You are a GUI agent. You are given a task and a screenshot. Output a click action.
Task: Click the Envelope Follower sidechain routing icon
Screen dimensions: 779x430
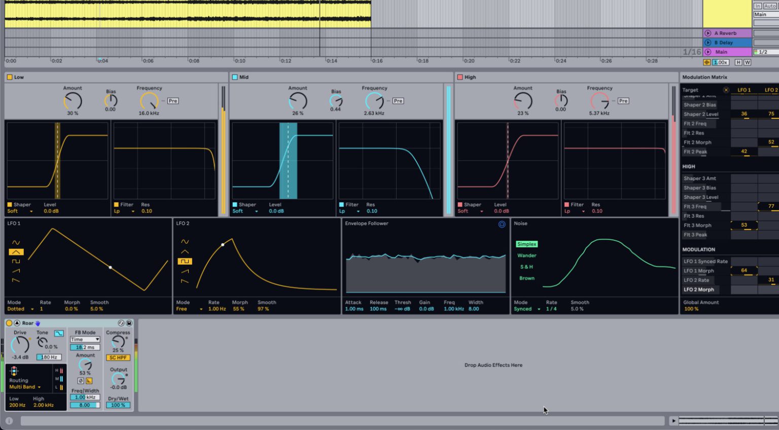pos(502,224)
